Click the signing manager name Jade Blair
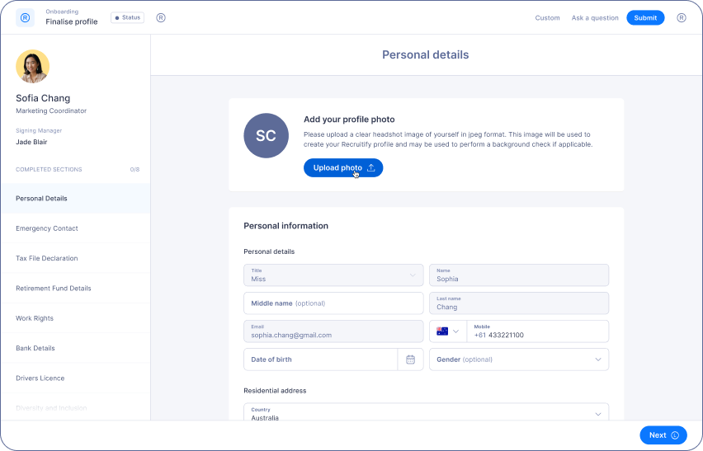703x451 pixels. pyautogui.click(x=31, y=142)
